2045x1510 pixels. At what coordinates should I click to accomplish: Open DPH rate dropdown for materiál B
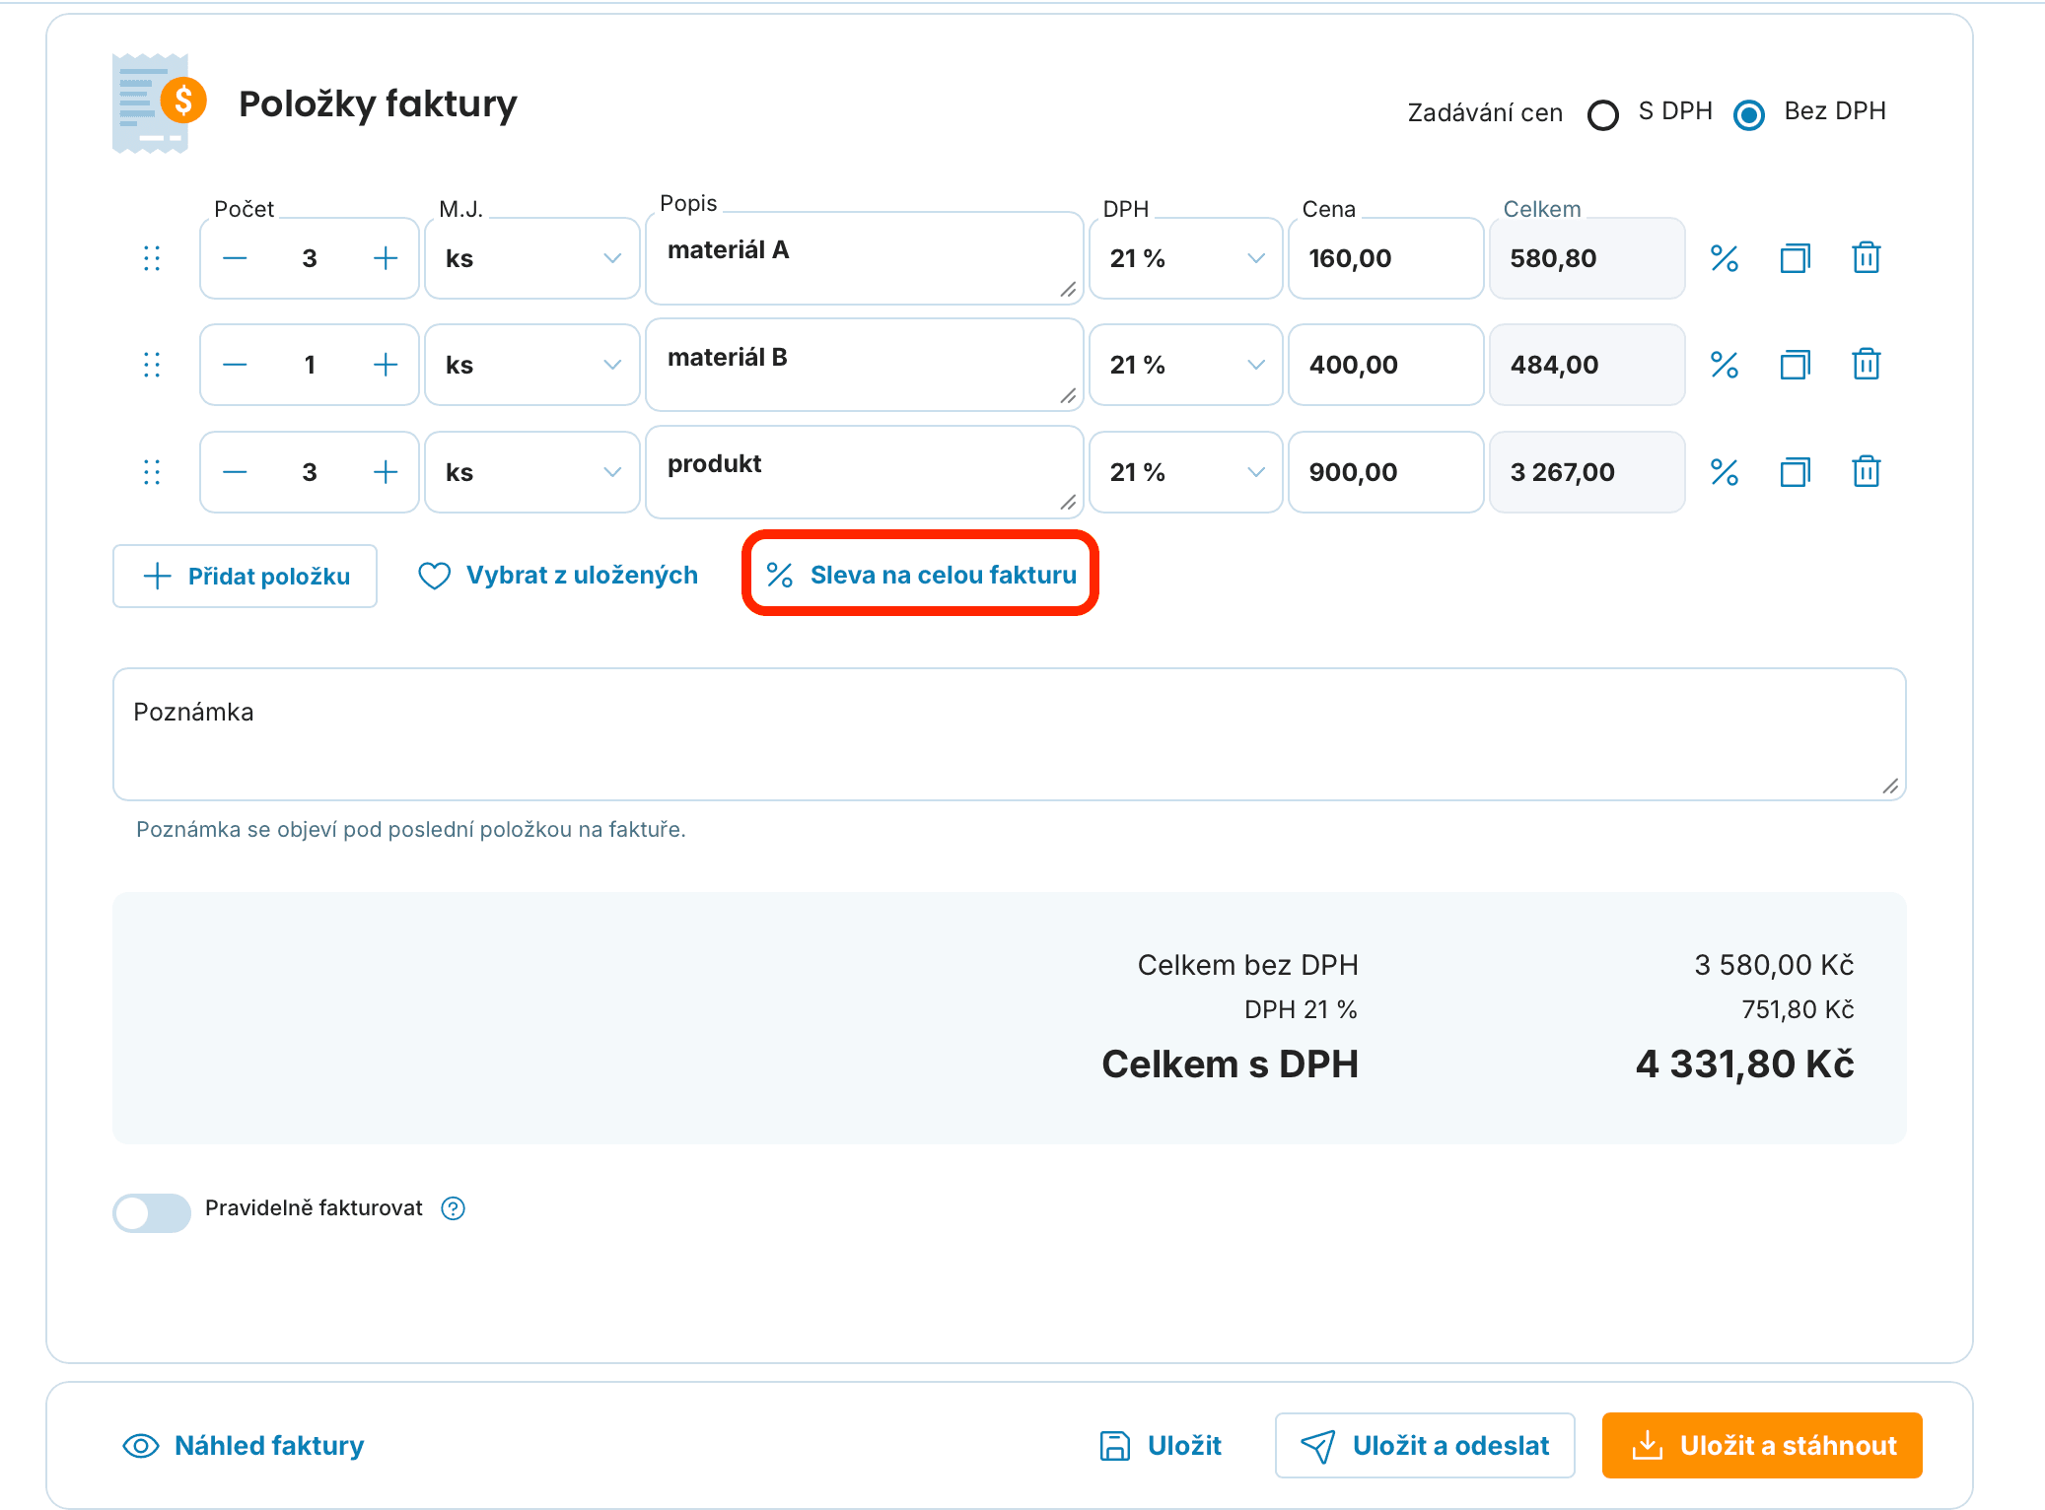click(1186, 365)
